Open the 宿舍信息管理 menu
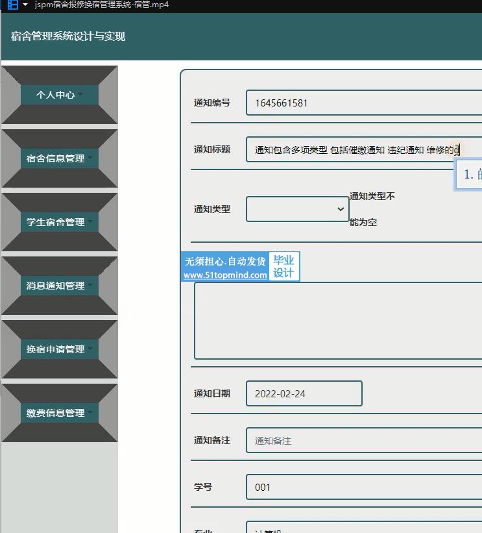This screenshot has width=482, height=533. coord(60,158)
